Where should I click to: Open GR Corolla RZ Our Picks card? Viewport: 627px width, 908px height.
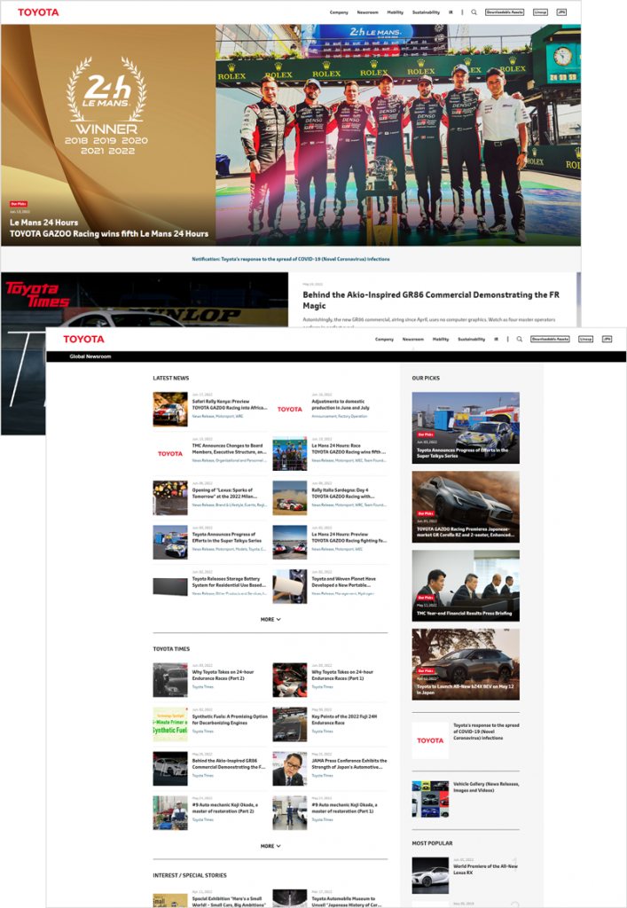click(x=466, y=506)
